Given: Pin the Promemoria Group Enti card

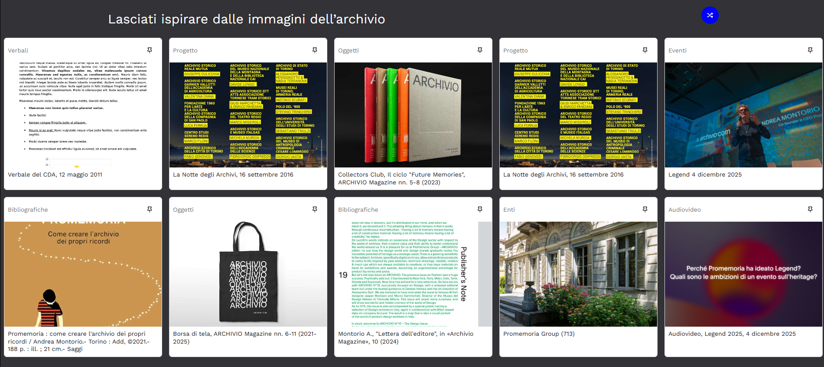Looking at the screenshot, I should [645, 210].
